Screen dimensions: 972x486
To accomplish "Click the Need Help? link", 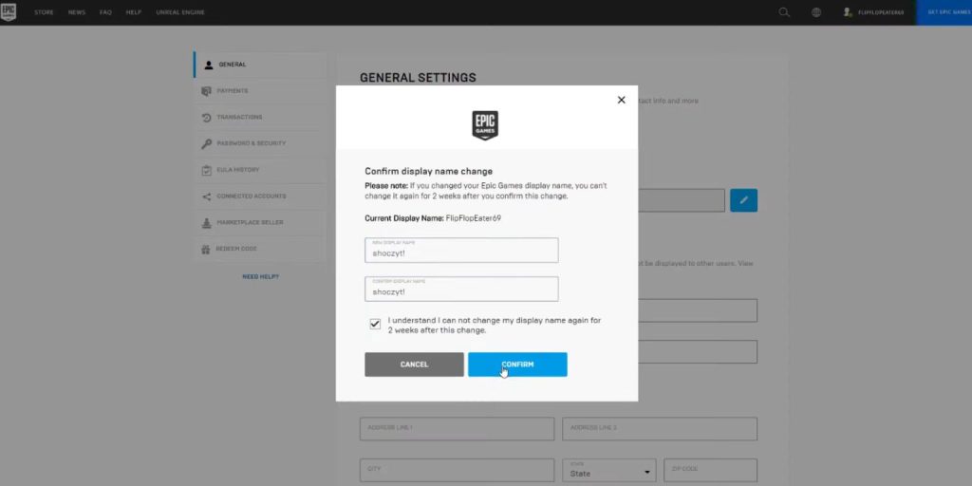I will click(x=260, y=276).
